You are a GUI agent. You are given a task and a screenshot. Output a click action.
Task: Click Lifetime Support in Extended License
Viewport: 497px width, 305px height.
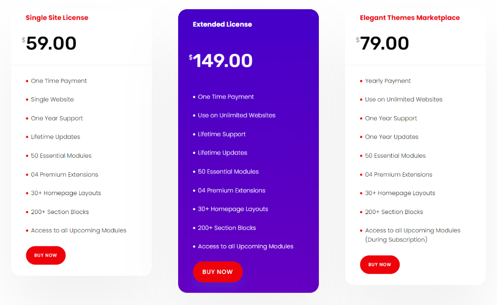[x=221, y=134]
